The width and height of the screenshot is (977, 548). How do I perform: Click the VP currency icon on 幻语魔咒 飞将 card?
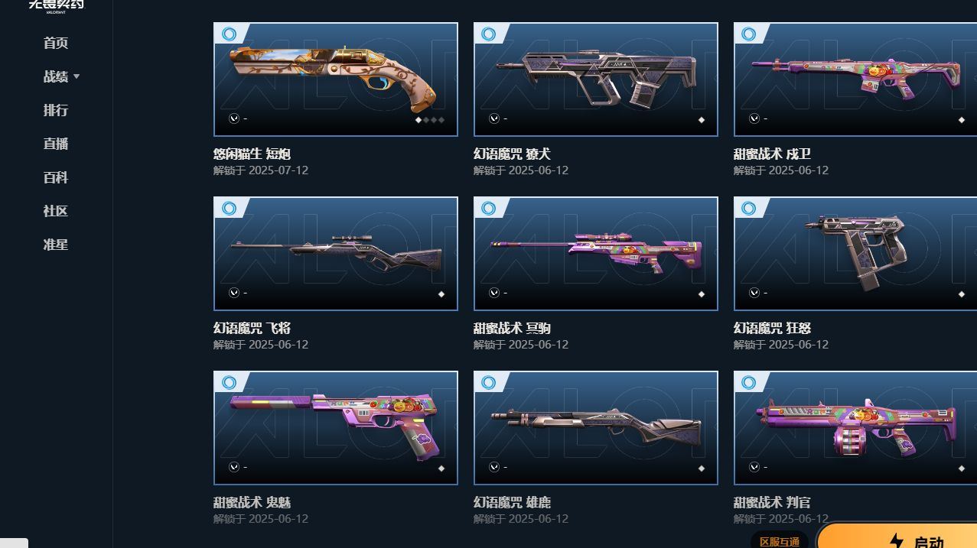click(x=234, y=293)
